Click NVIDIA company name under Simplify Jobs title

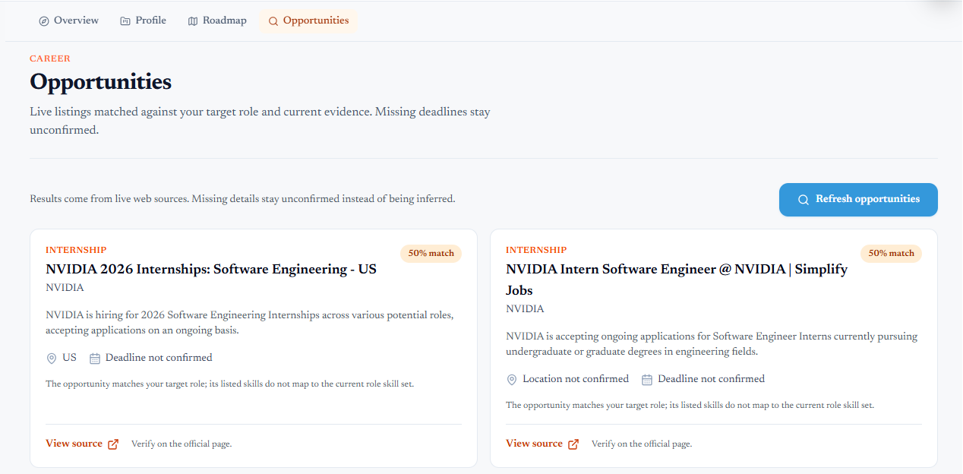click(x=525, y=309)
